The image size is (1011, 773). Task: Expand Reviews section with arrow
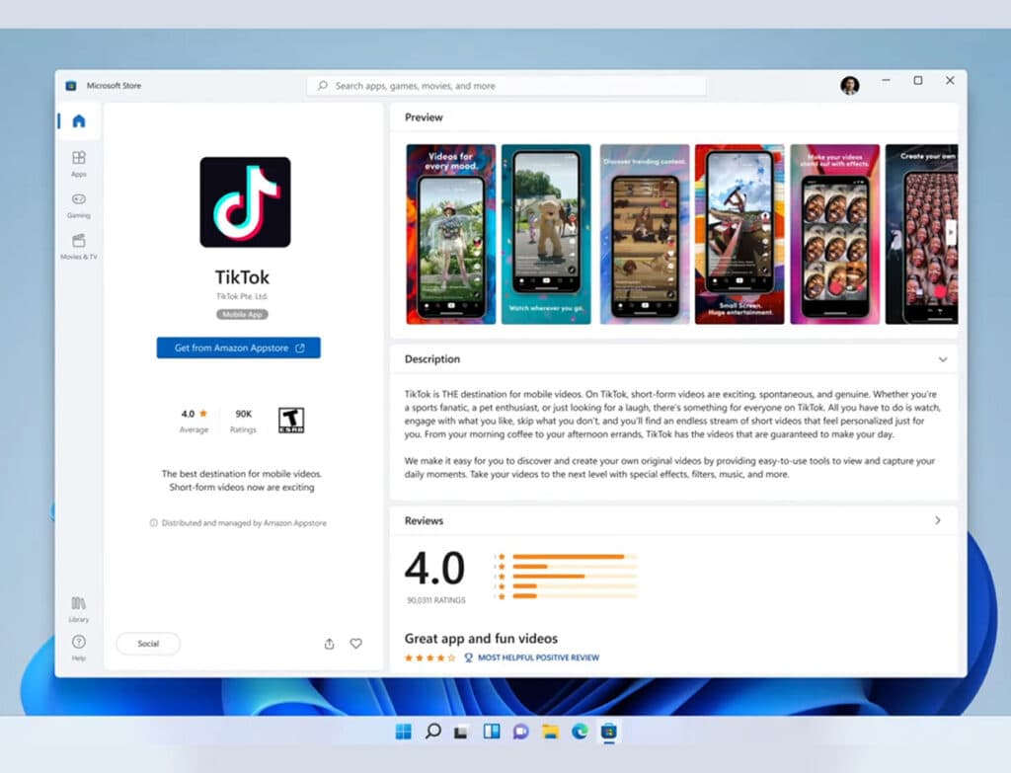[938, 520]
